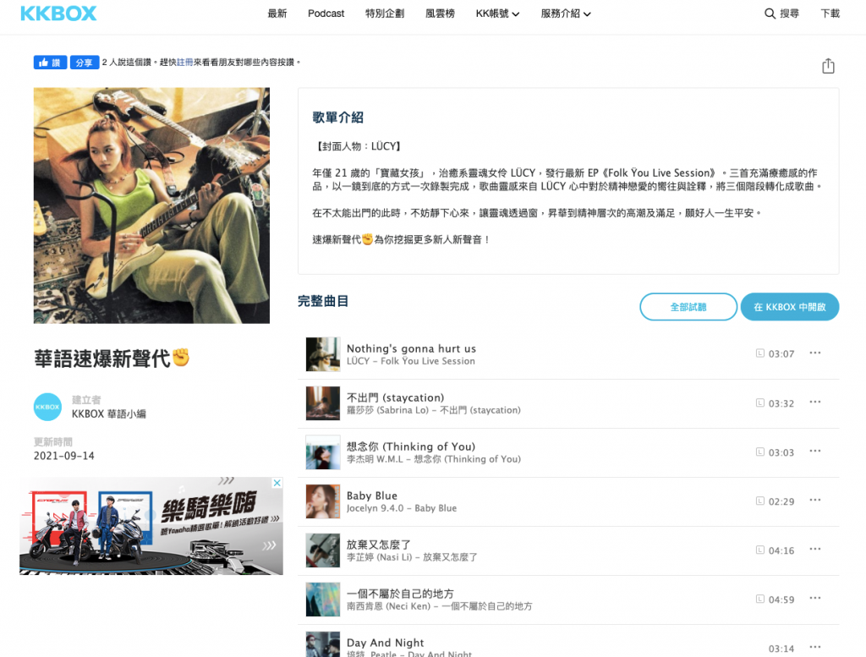
Task: Click the share icon at top right
Action: point(828,66)
